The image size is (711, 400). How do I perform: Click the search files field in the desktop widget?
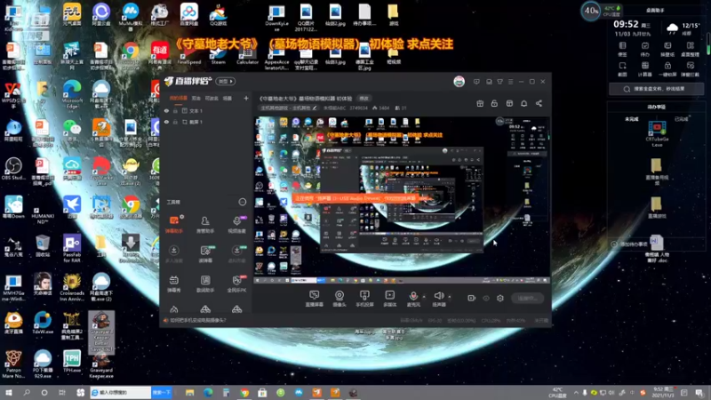click(x=656, y=89)
